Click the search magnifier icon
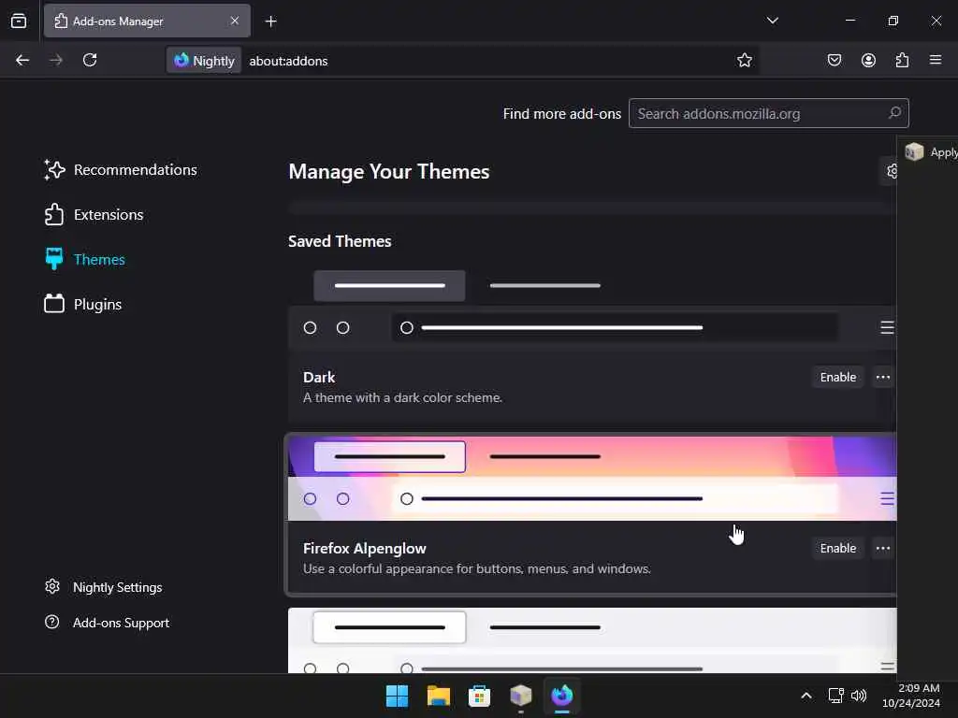This screenshot has height=718, width=958. pos(894,113)
